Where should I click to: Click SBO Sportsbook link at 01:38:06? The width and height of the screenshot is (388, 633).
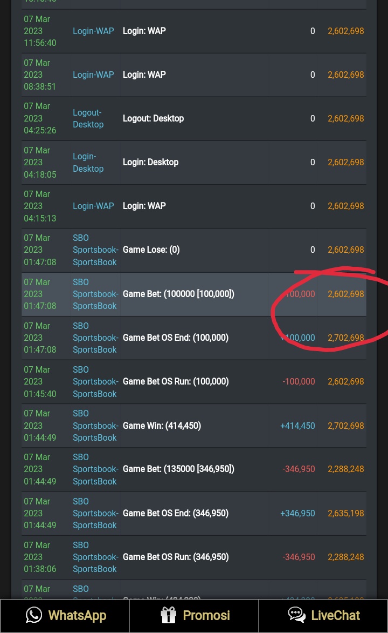[95, 557]
